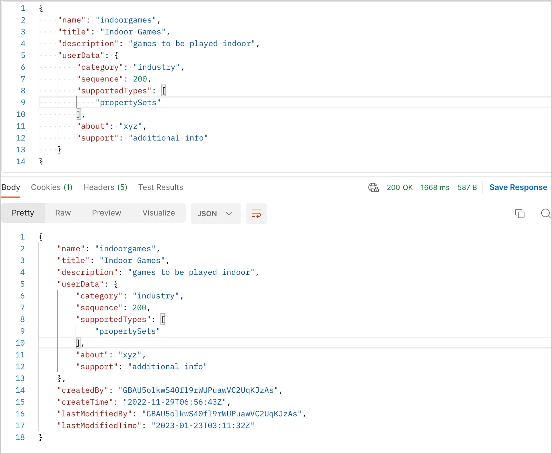Viewport: 552px width, 454px height.
Task: Click line number 18 in response
Action: pos(20,437)
